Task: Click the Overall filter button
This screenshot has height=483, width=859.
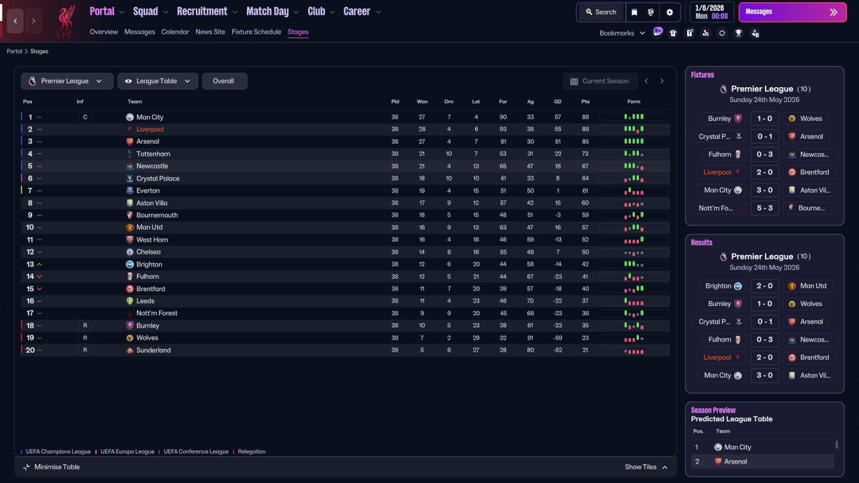Action: pos(224,81)
